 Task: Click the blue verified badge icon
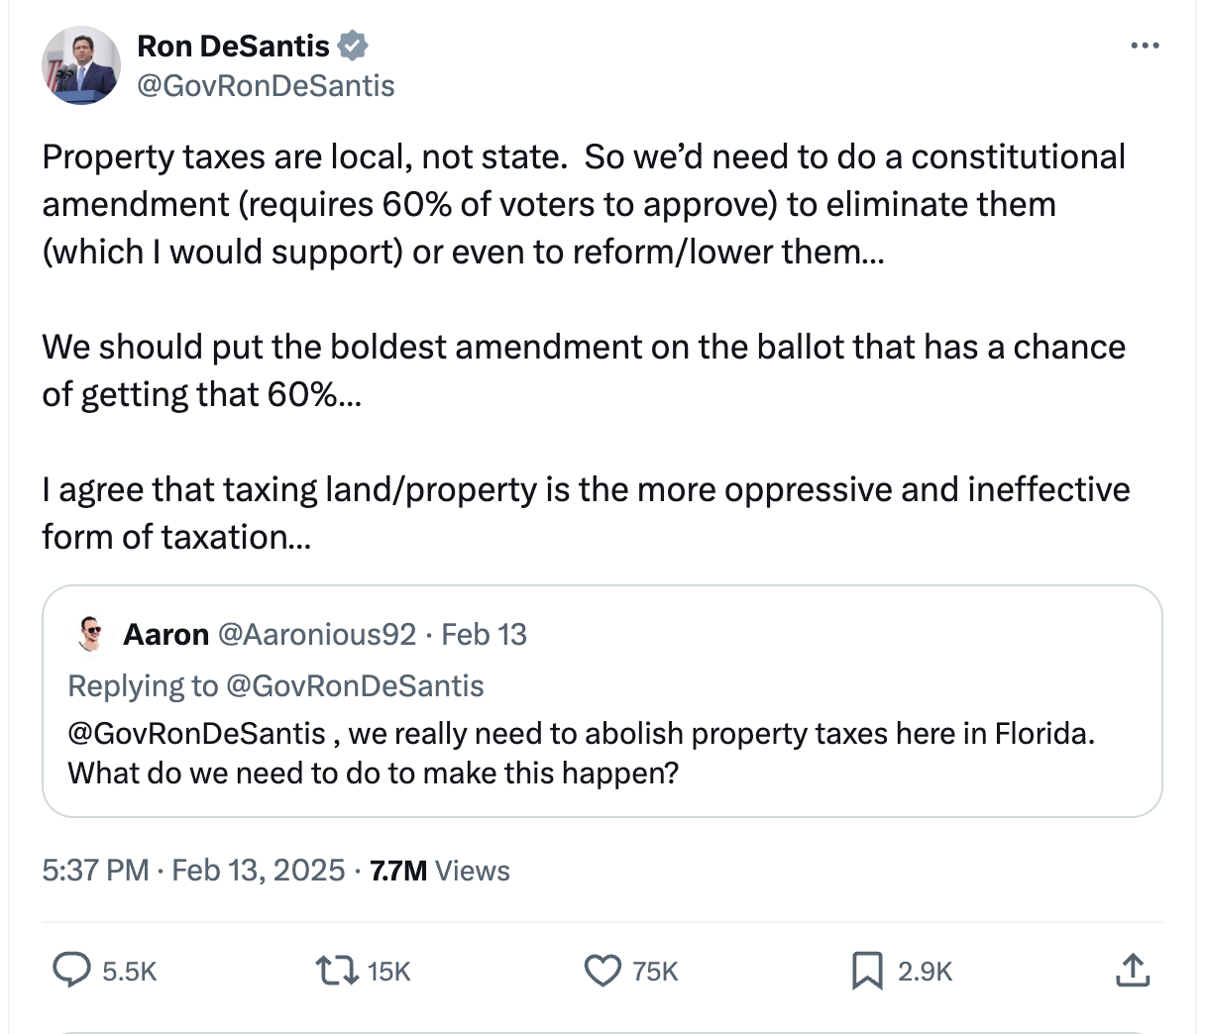353,46
